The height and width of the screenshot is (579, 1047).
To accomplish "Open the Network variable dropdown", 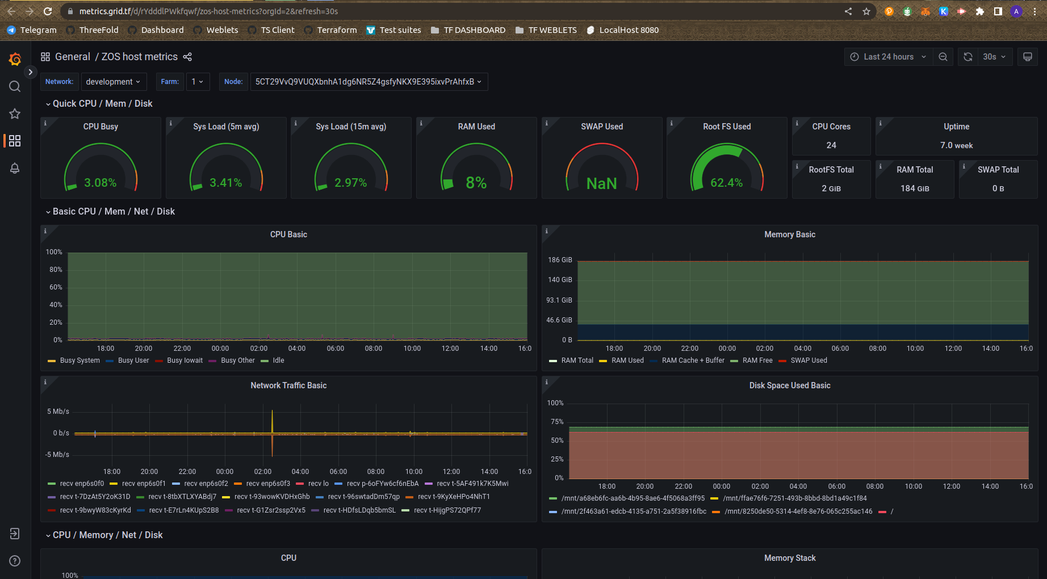I will pos(114,82).
